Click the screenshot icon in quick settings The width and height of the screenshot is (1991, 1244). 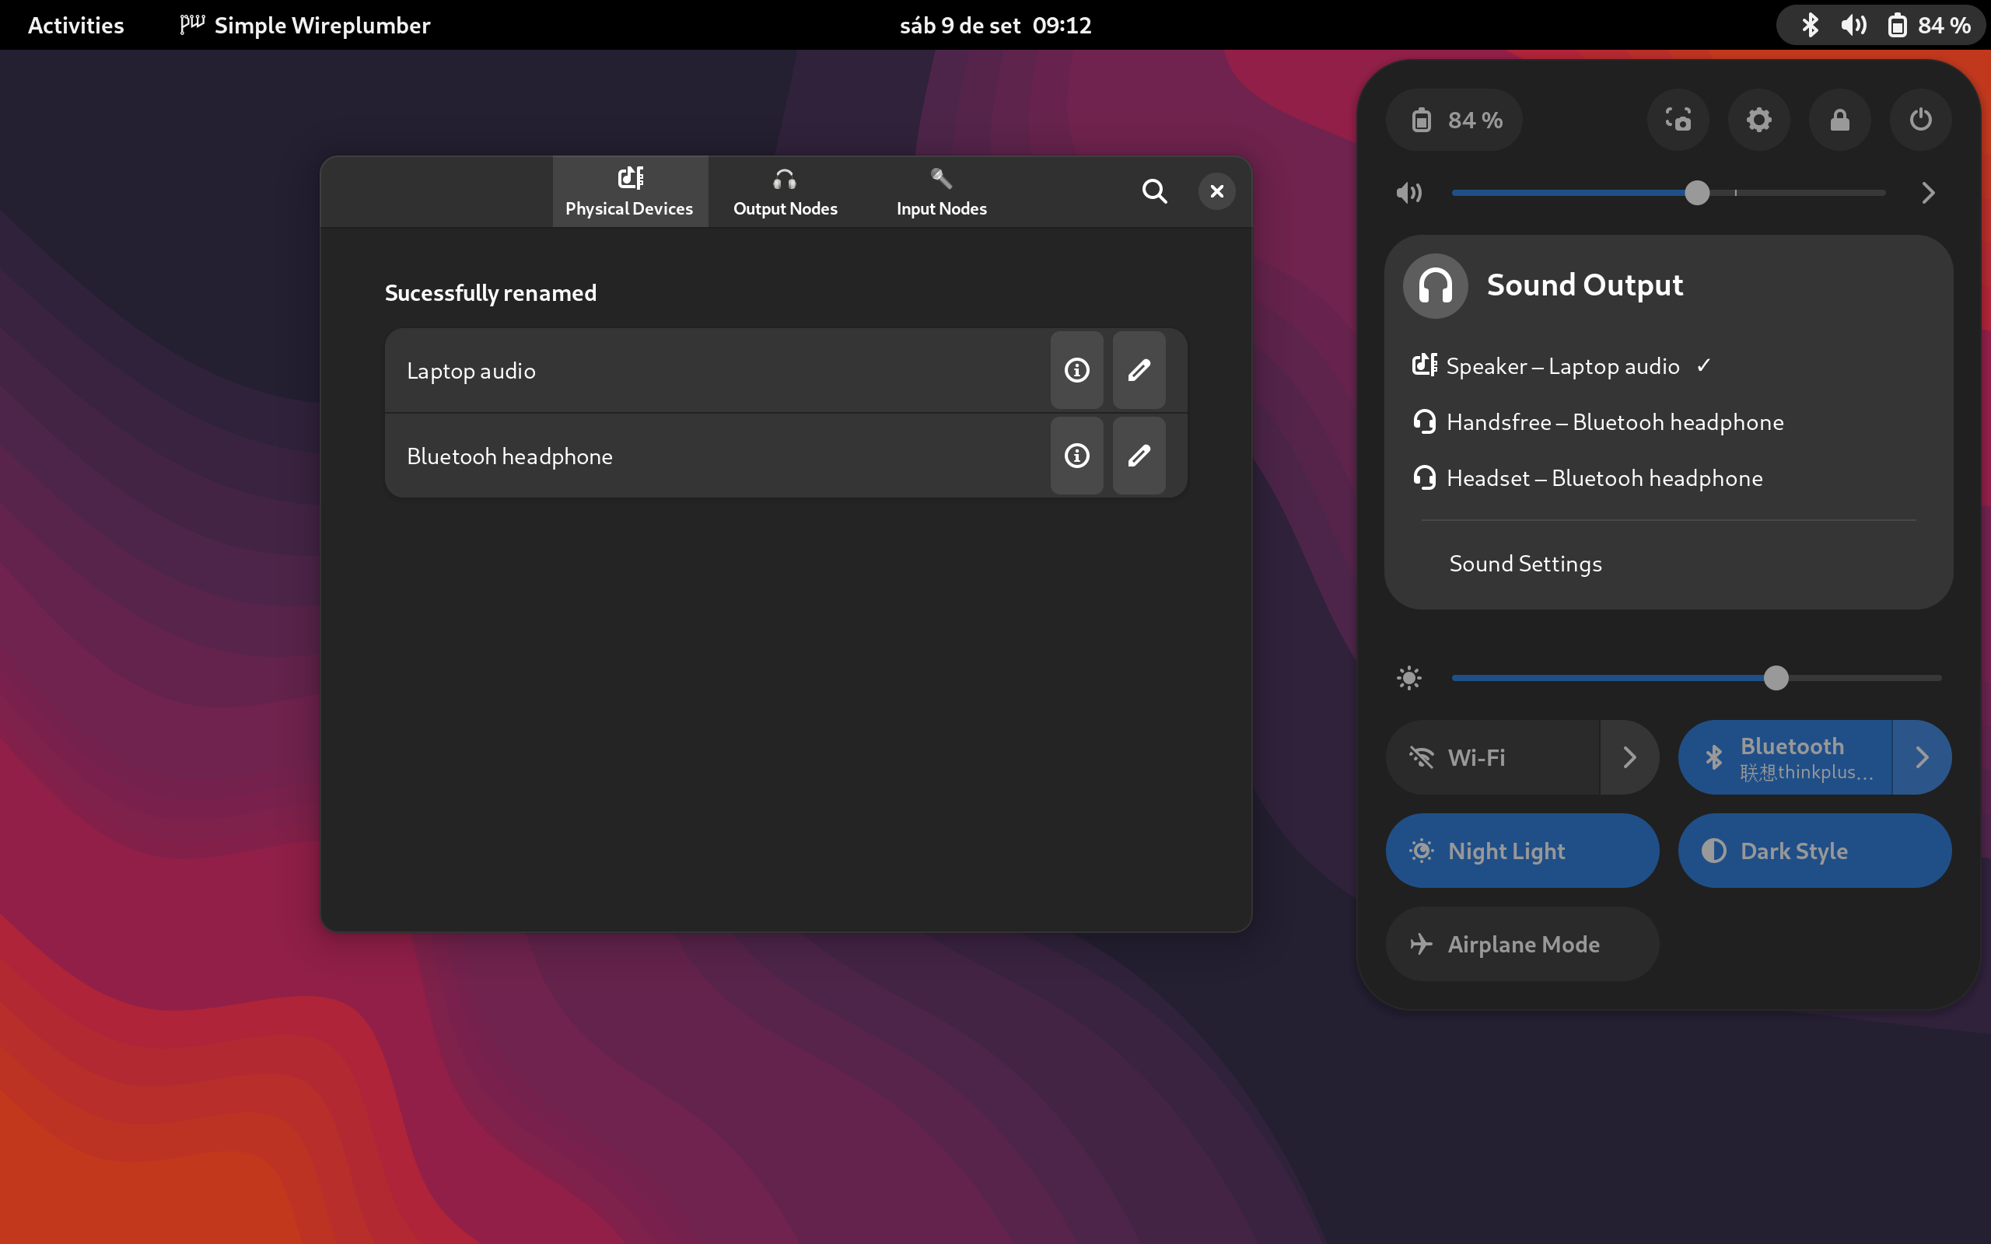1678,120
